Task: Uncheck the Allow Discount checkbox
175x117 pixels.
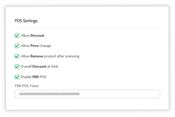Action: (x=17, y=36)
